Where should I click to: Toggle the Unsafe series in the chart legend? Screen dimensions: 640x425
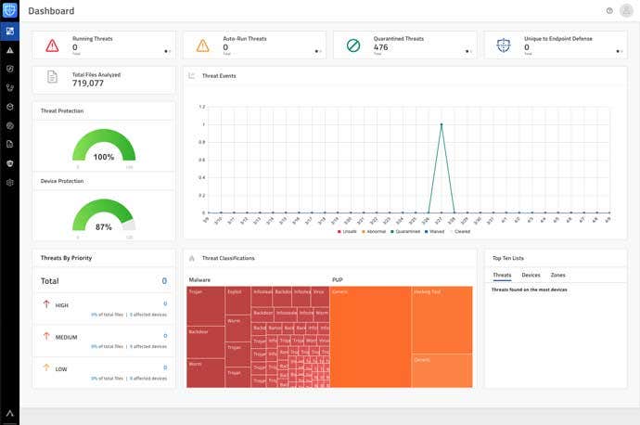347,231
